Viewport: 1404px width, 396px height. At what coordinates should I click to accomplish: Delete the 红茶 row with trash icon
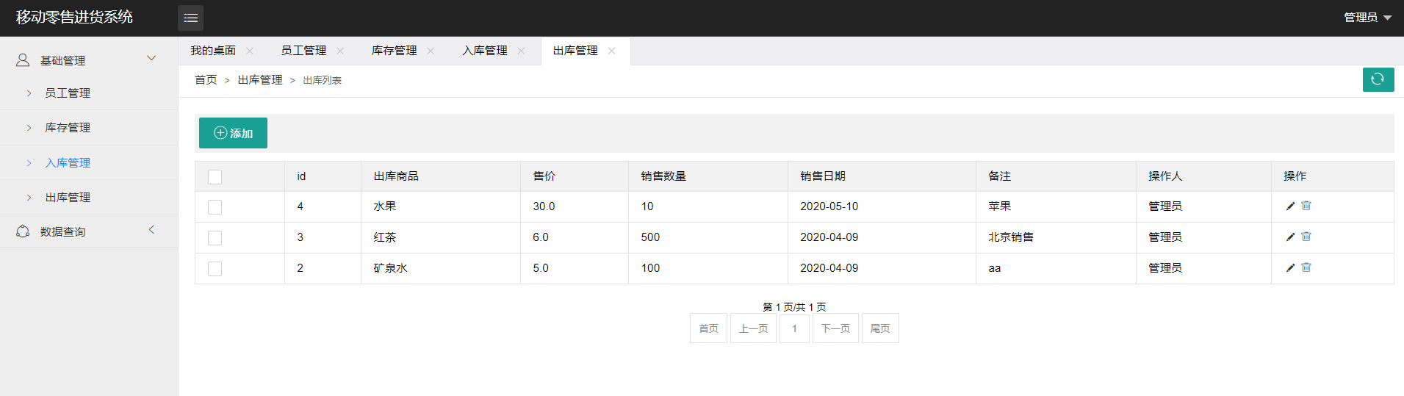1306,237
